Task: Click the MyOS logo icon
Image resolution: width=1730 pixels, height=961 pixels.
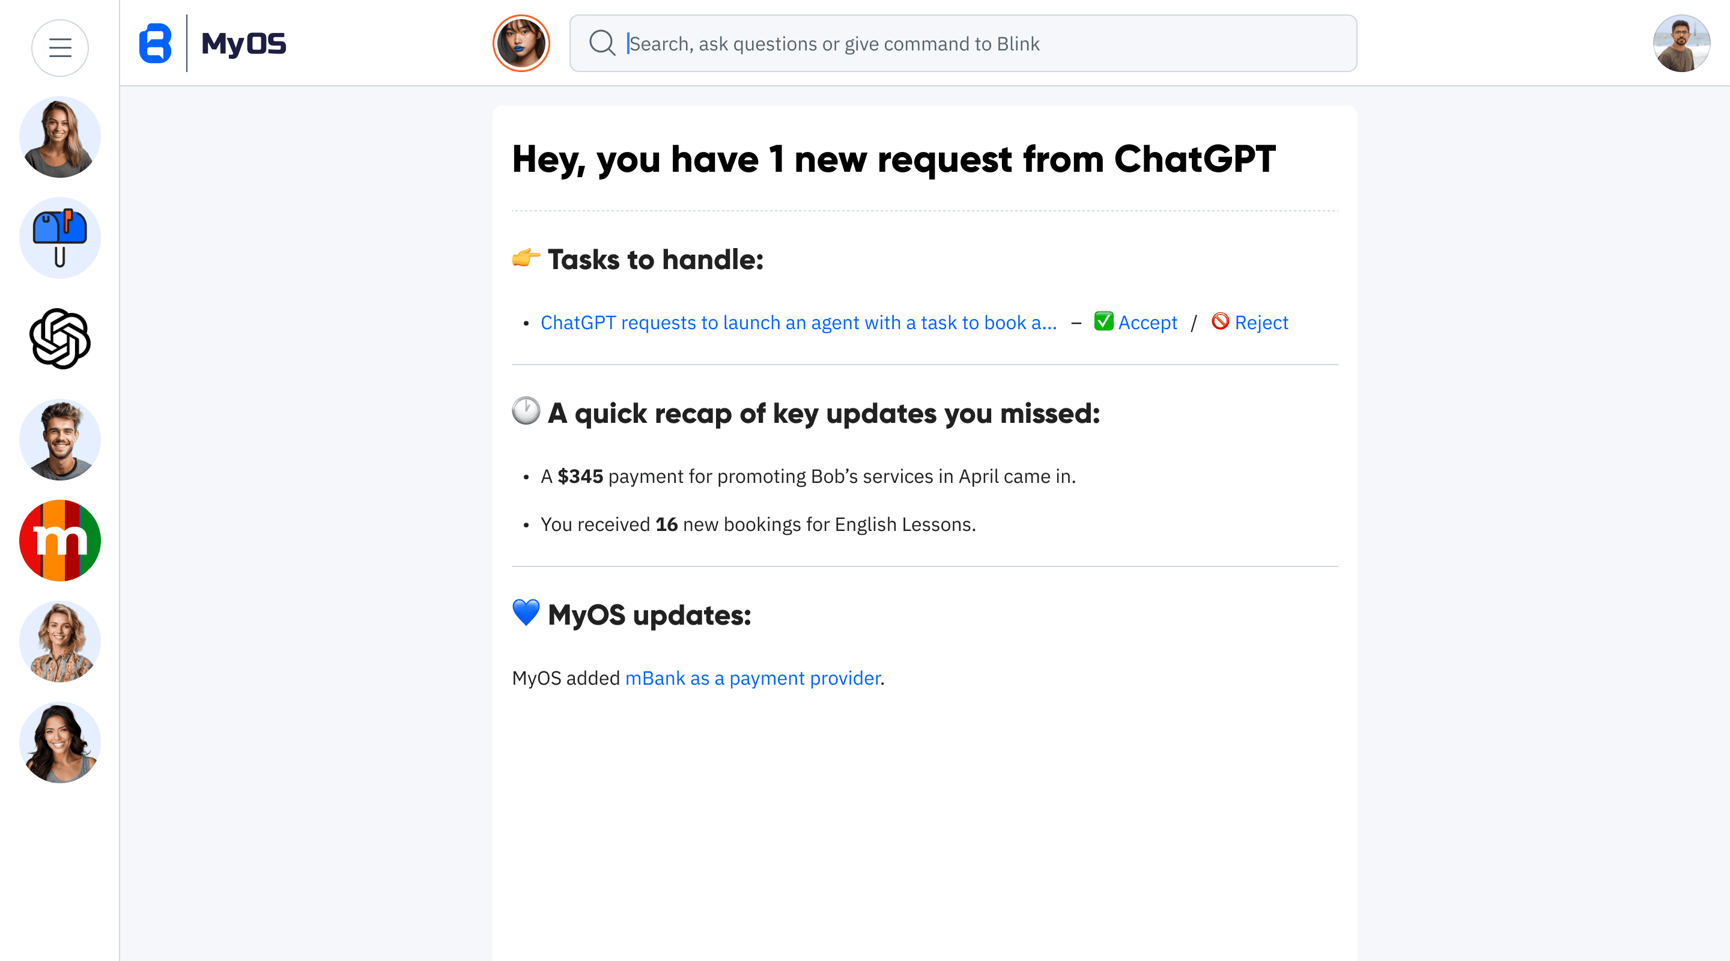Action: pyautogui.click(x=155, y=44)
